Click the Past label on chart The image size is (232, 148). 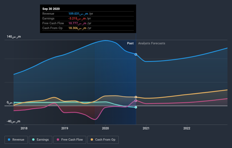click(130, 43)
